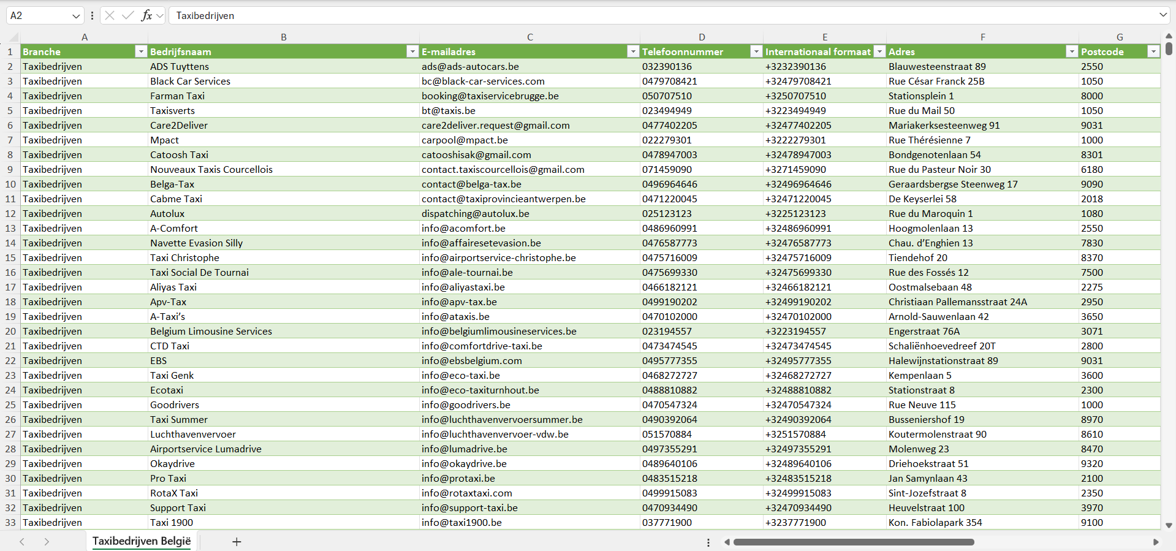This screenshot has height=551, width=1176.
Task: Open the Telefoonnummer filter dropdown
Action: coord(756,51)
